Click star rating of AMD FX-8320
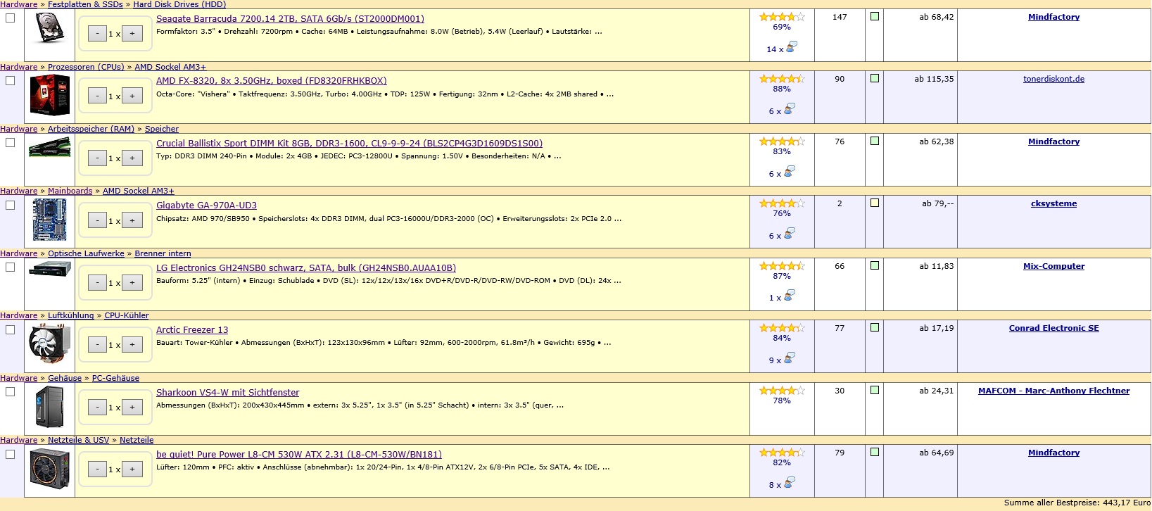 coord(782,79)
